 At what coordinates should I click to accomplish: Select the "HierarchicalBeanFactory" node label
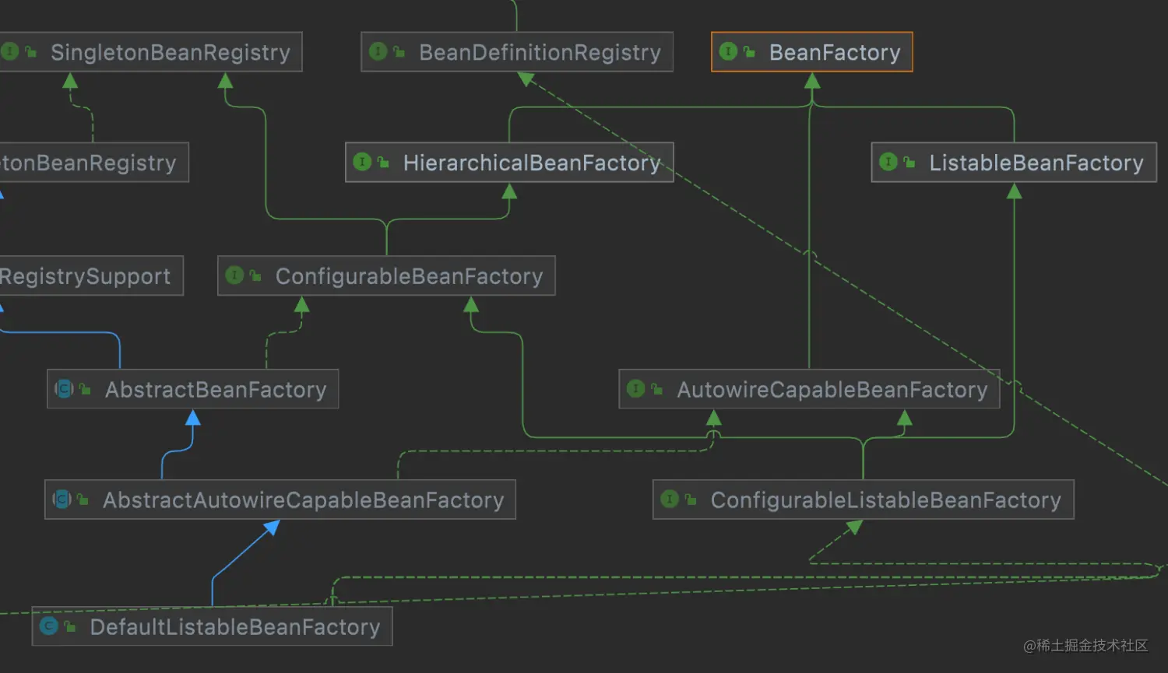click(x=532, y=163)
